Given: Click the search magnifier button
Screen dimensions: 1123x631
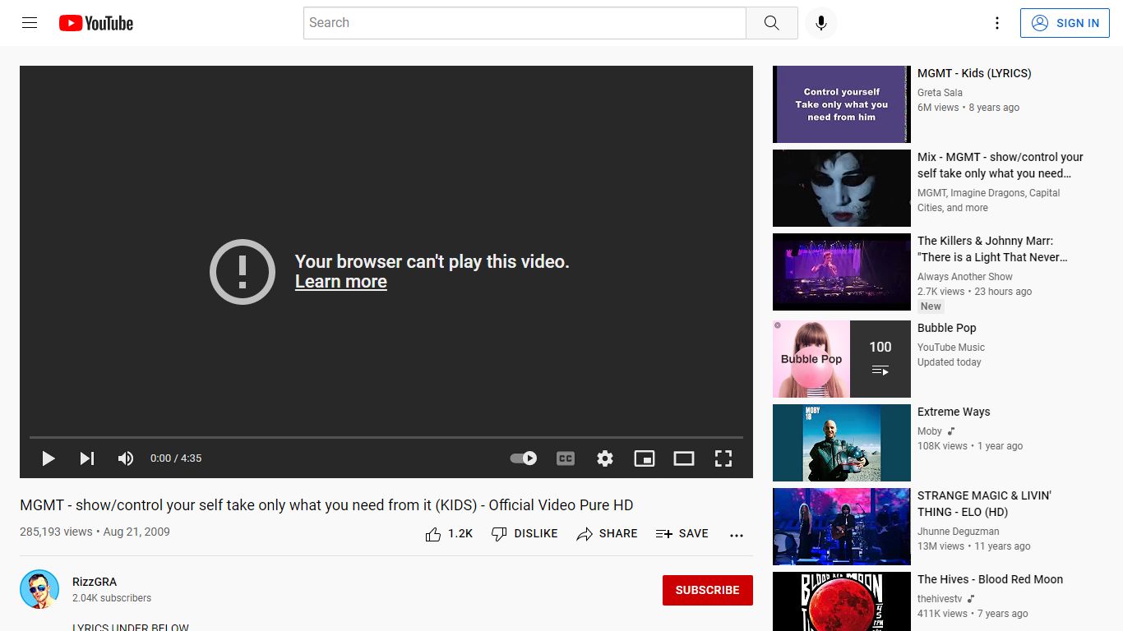Looking at the screenshot, I should pyautogui.click(x=771, y=23).
